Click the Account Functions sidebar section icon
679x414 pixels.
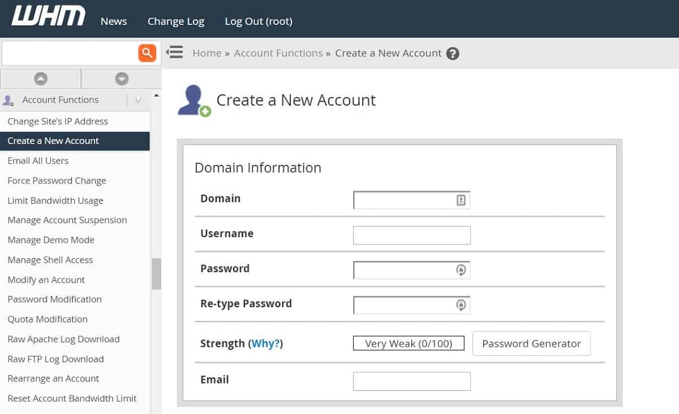[x=8, y=99]
